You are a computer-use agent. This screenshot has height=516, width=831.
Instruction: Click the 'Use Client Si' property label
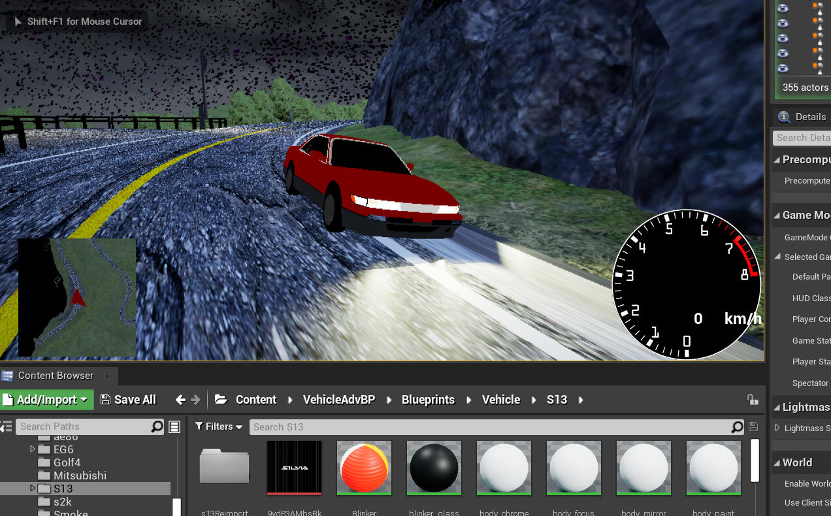tap(807, 503)
